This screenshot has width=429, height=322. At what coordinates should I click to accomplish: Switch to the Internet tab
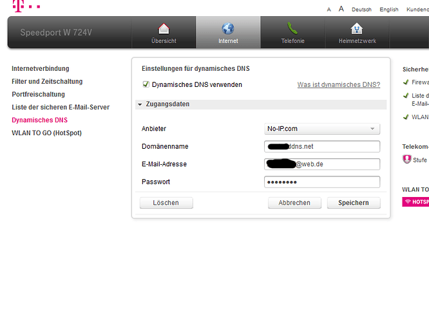click(228, 32)
